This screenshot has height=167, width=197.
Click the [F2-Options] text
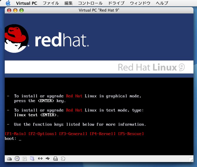pos(42,134)
